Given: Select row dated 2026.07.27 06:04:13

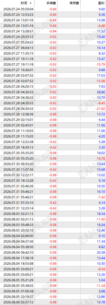Looking at the screenshot, I should (x=53, y=48).
